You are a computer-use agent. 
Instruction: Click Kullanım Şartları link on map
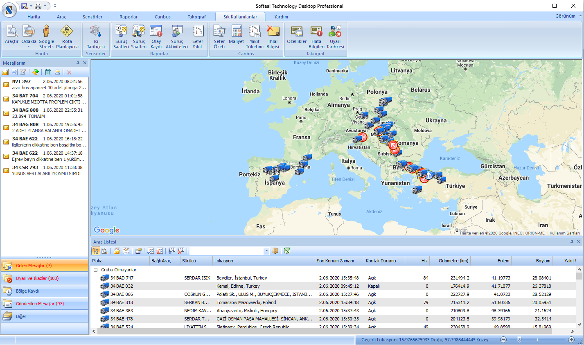564,233
